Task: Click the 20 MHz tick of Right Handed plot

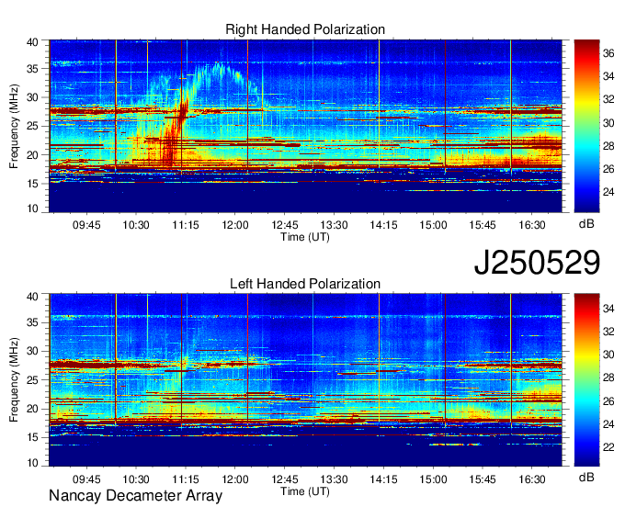Action: click(32, 155)
